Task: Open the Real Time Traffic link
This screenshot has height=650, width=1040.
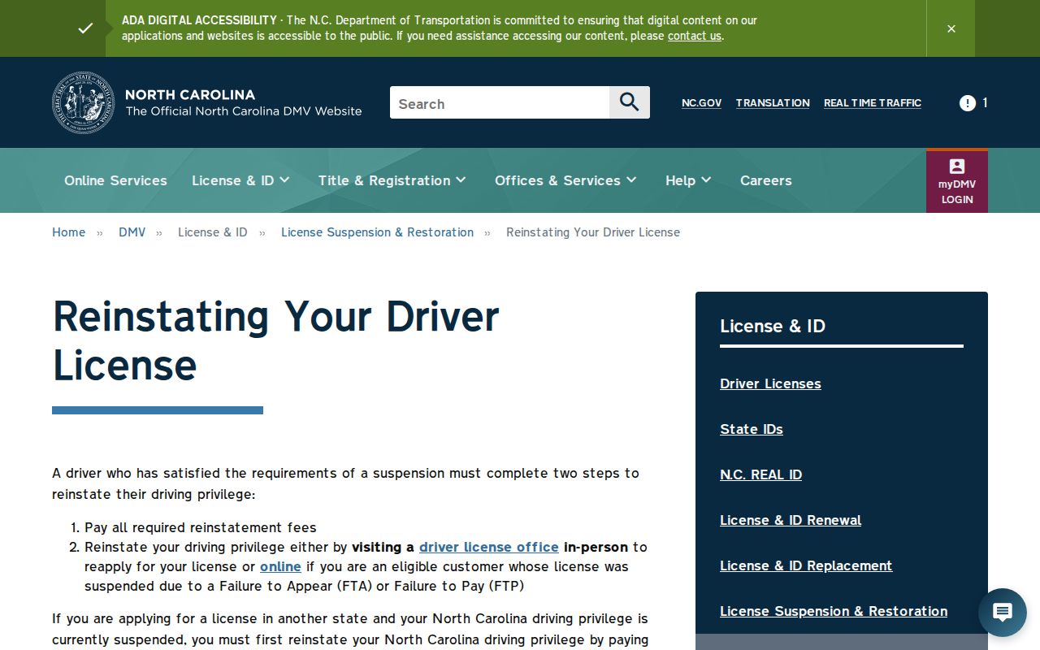Action: [873, 102]
